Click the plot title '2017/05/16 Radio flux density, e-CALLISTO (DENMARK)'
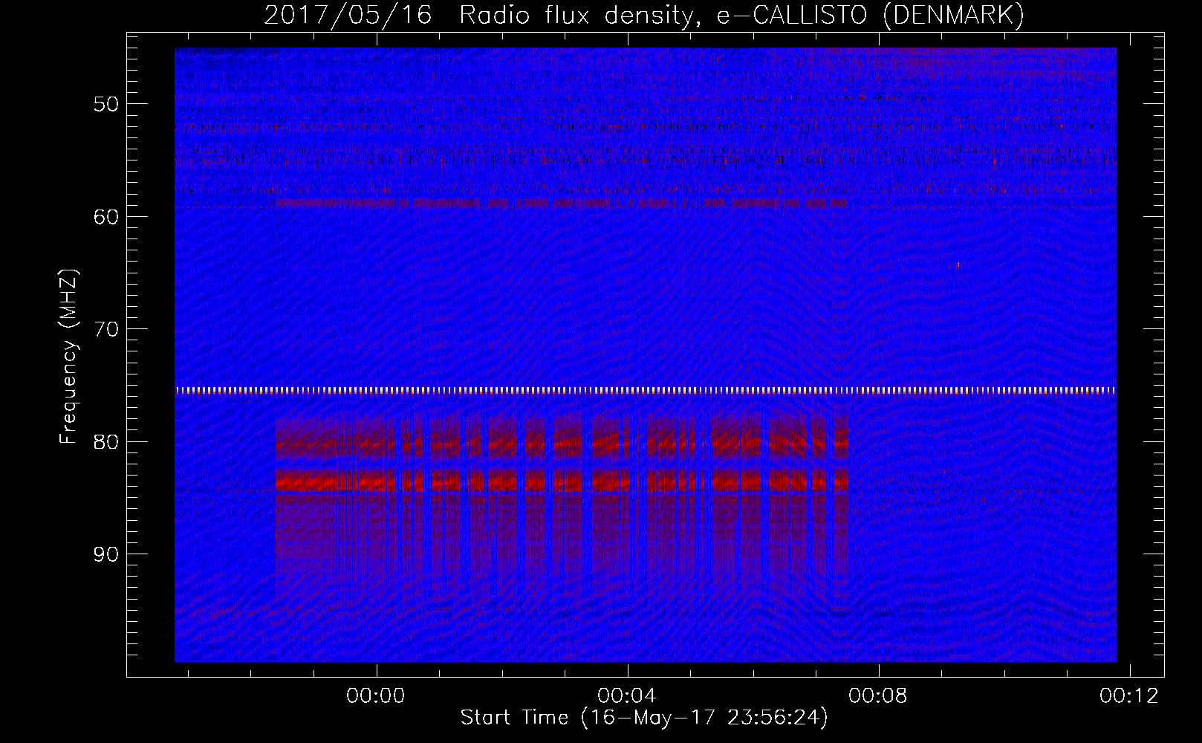The image size is (1202, 743). [x=644, y=15]
